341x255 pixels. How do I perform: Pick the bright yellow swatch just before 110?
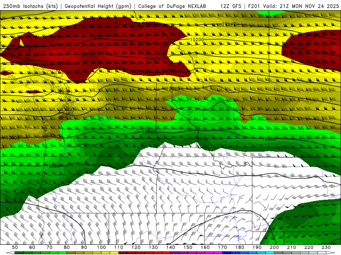[x=114, y=253]
